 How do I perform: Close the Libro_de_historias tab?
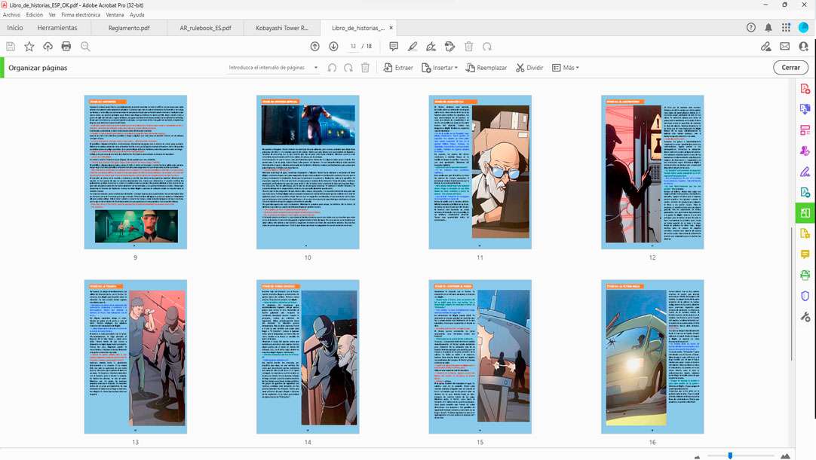391,28
